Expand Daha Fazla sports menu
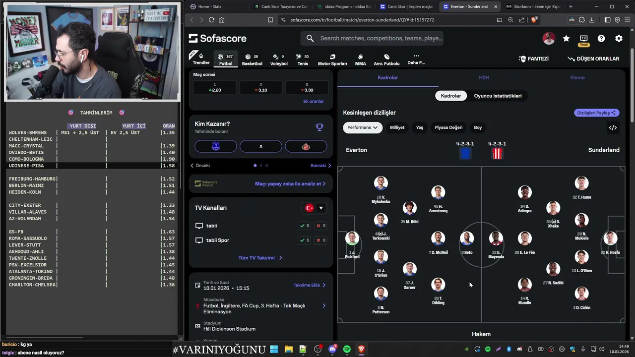This screenshot has width=635, height=357. 416,59
